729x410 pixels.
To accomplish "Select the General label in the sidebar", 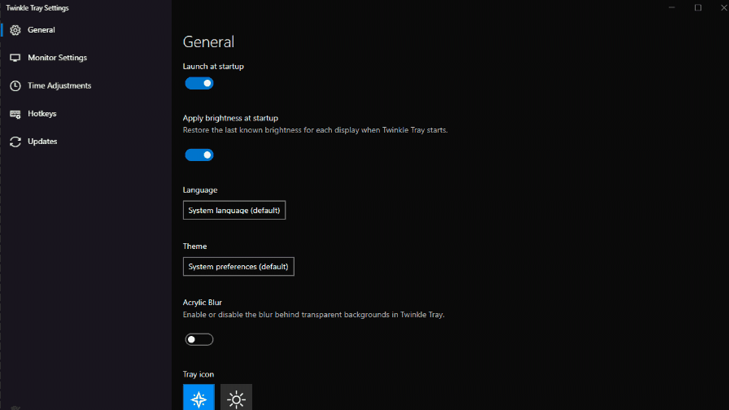I will pos(41,30).
